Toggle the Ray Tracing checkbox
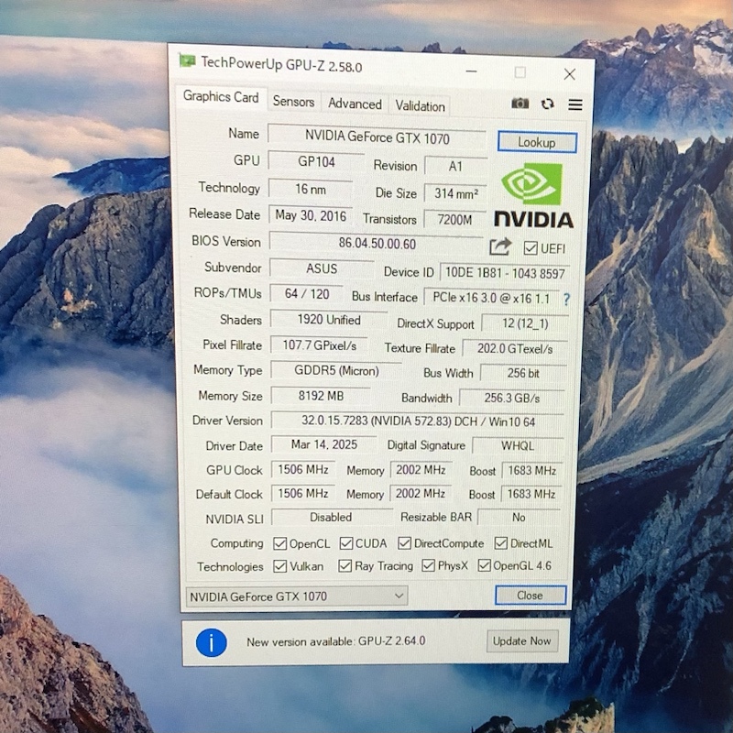This screenshot has width=733, height=733. click(x=345, y=566)
